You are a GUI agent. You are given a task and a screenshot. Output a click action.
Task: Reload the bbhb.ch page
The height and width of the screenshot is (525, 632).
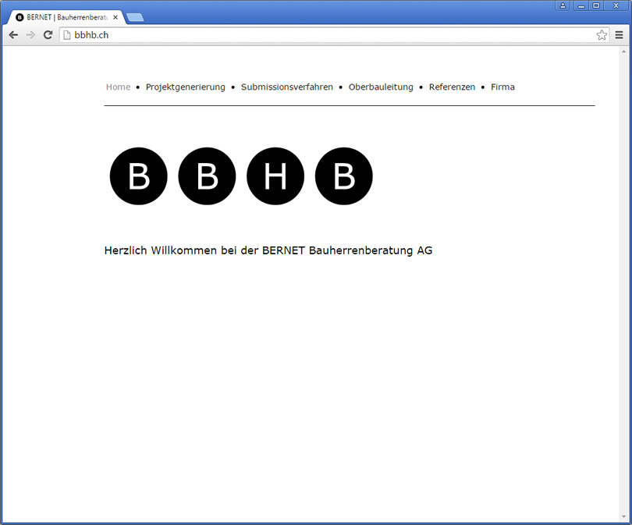tap(48, 35)
